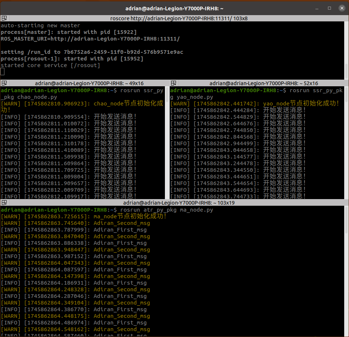Click the 'yao_node.py' command text
Screen dimensions: 349x337
point(195,97)
